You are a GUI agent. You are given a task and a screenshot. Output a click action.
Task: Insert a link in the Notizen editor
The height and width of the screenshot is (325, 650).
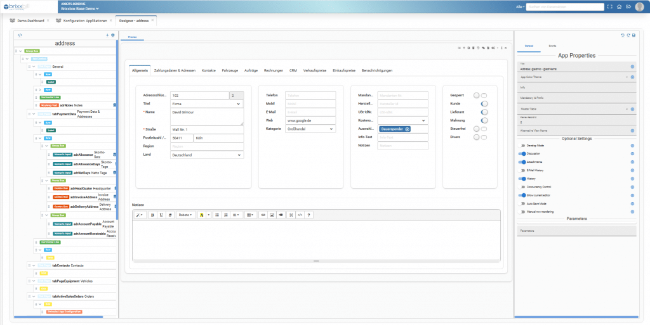(263, 215)
